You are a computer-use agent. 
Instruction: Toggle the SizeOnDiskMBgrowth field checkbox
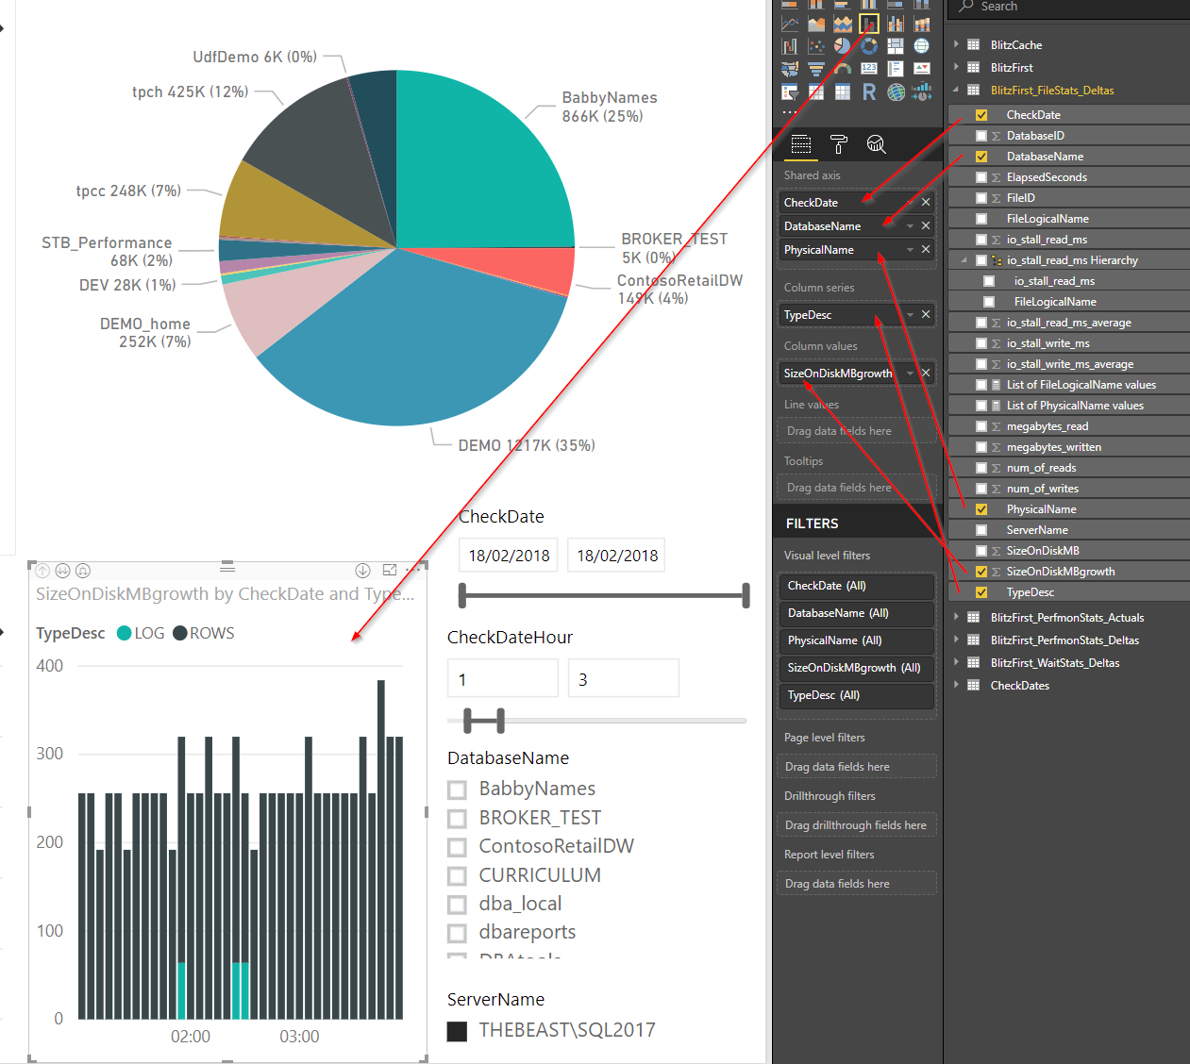coord(981,572)
